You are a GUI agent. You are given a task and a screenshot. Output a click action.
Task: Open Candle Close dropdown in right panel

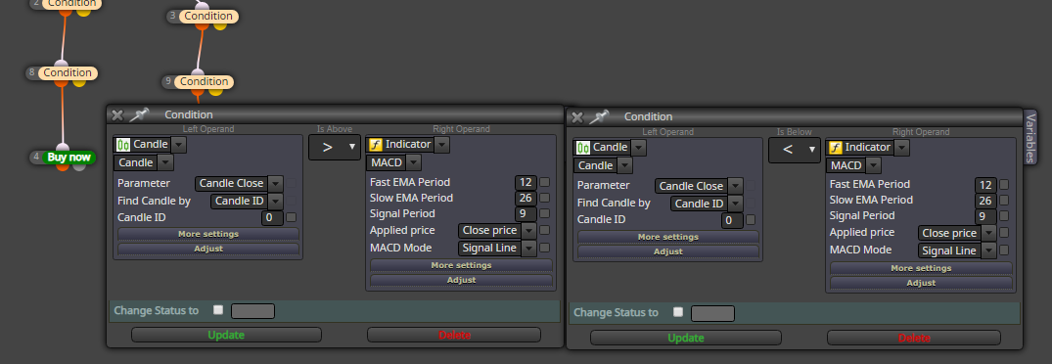tap(735, 186)
